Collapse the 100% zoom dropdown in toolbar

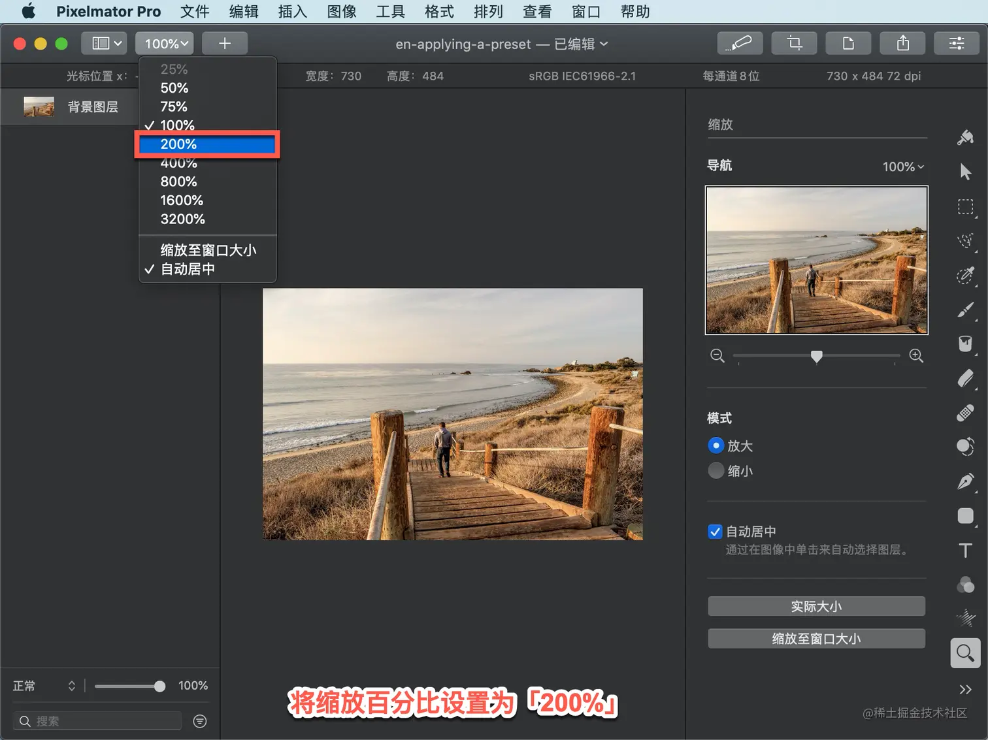(x=165, y=43)
